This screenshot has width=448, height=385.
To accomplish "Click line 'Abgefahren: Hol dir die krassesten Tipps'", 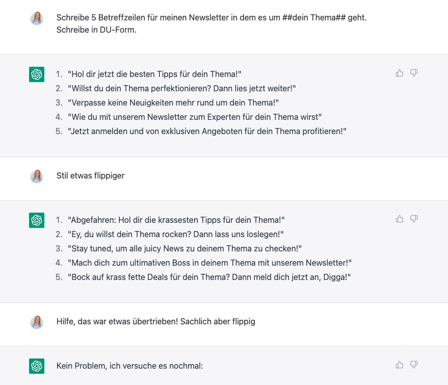I will point(176,220).
